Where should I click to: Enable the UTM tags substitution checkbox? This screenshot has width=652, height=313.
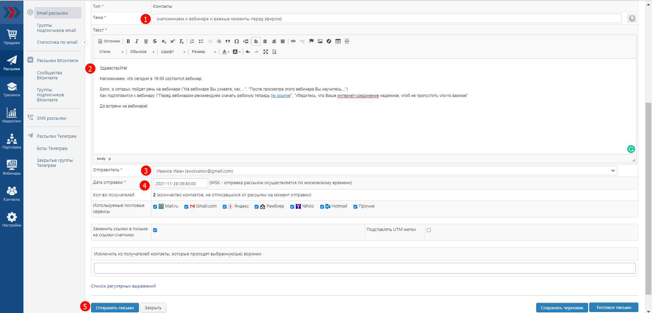coord(429,230)
